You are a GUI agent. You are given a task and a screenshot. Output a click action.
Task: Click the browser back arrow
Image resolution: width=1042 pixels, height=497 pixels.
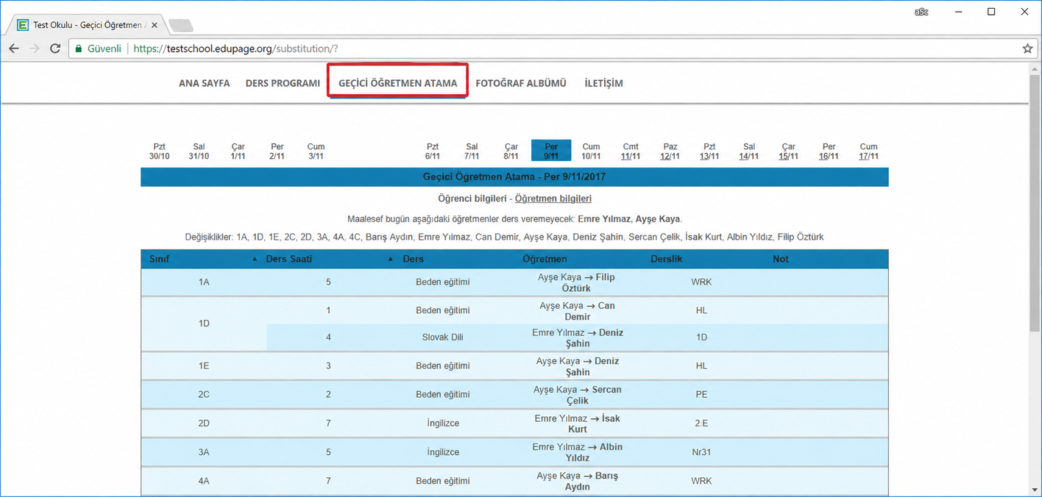[x=14, y=49]
